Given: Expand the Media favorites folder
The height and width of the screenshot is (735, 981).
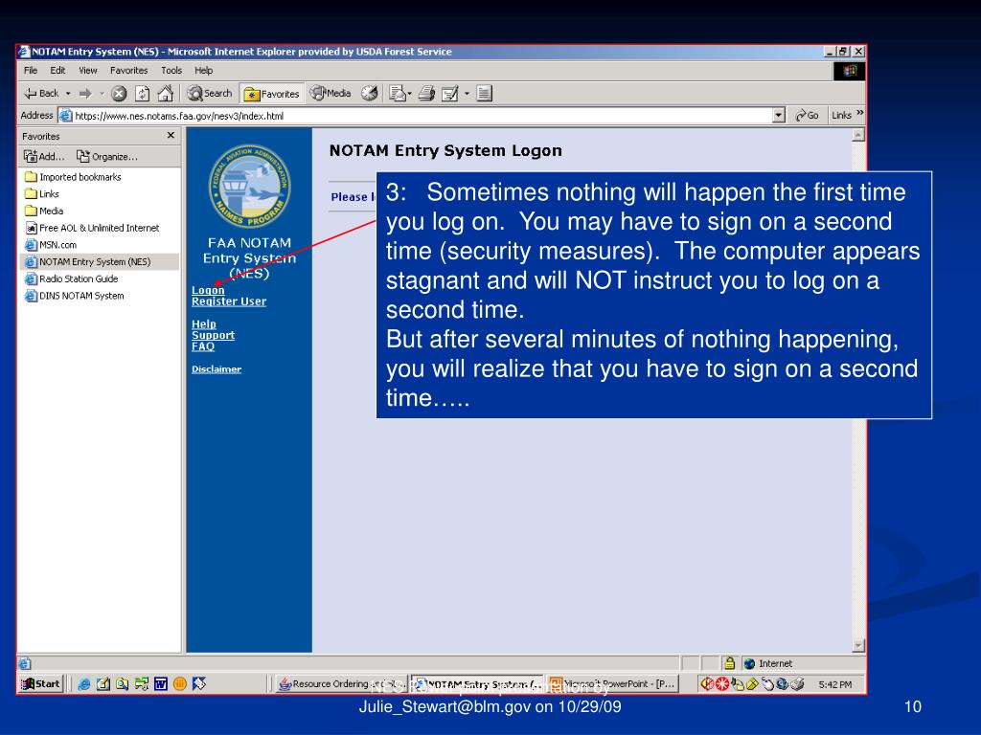Looking at the screenshot, I should click(44, 211).
